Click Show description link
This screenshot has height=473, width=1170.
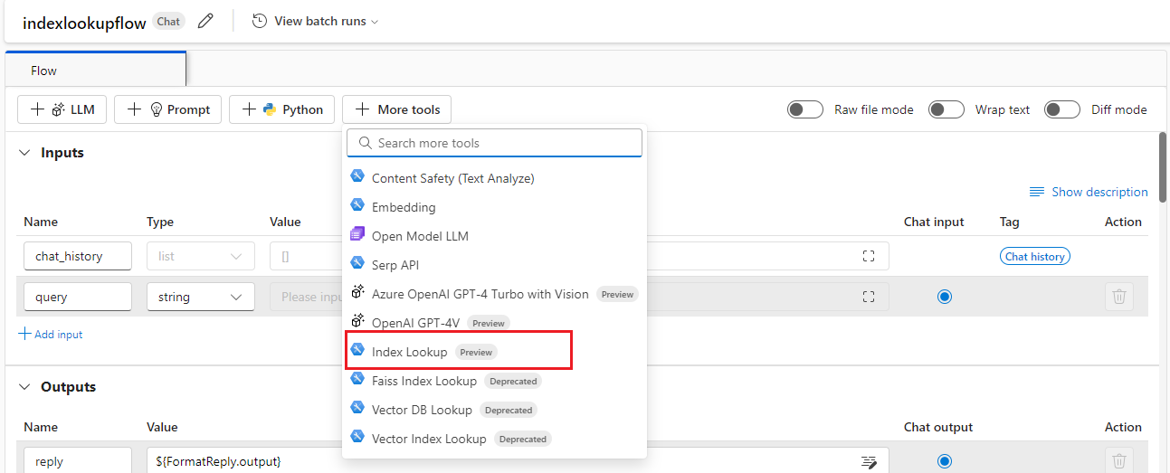tap(1089, 192)
